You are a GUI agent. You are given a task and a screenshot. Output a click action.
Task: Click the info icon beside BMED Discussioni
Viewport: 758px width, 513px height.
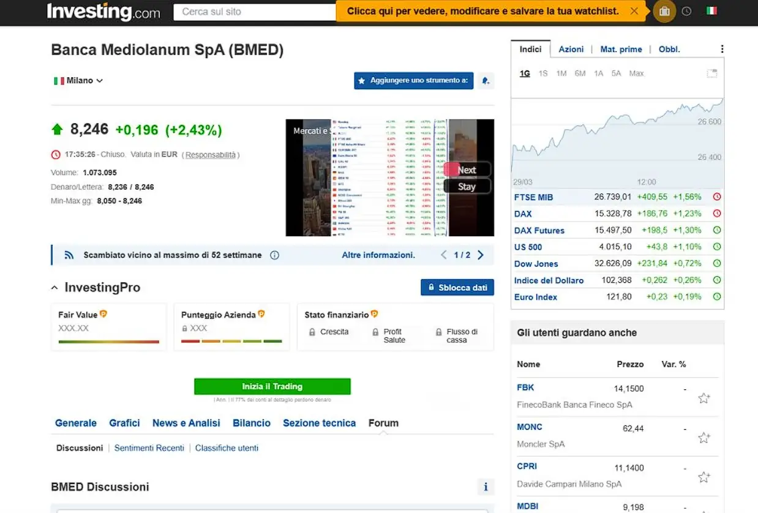point(486,487)
